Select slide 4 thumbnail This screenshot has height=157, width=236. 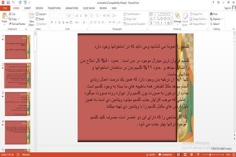pos(18,132)
